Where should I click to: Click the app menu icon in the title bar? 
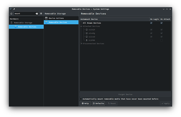pos(11,9)
